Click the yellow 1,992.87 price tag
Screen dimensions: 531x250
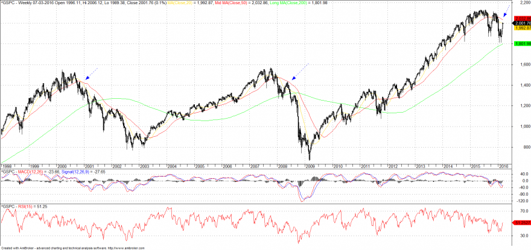523,28
